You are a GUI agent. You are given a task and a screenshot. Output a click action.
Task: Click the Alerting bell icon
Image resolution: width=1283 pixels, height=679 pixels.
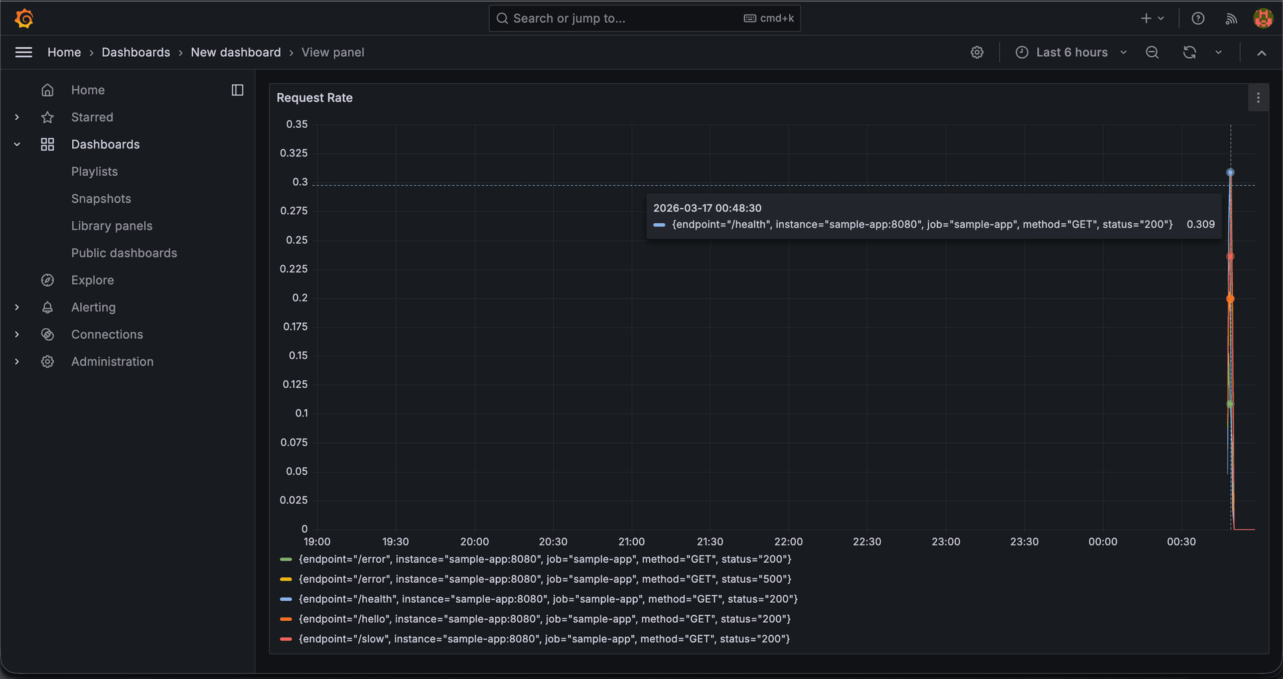coord(47,307)
